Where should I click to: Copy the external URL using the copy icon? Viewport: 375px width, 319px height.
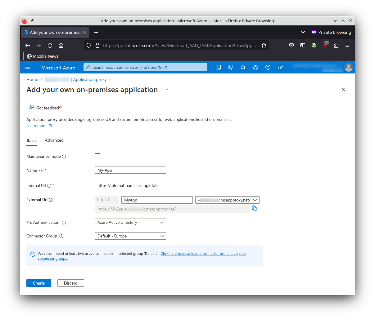tap(254, 208)
